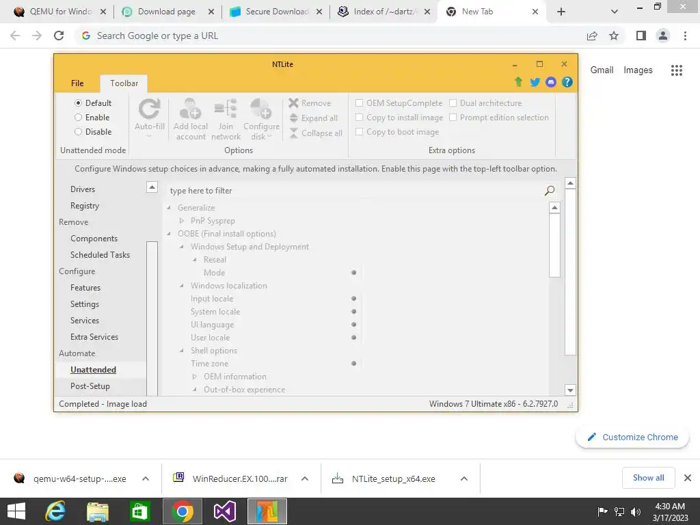The image size is (700, 525).
Task: Collapse the Shell options node
Action: pos(182,351)
